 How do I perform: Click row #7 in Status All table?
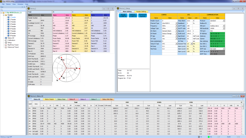tap(135, 124)
